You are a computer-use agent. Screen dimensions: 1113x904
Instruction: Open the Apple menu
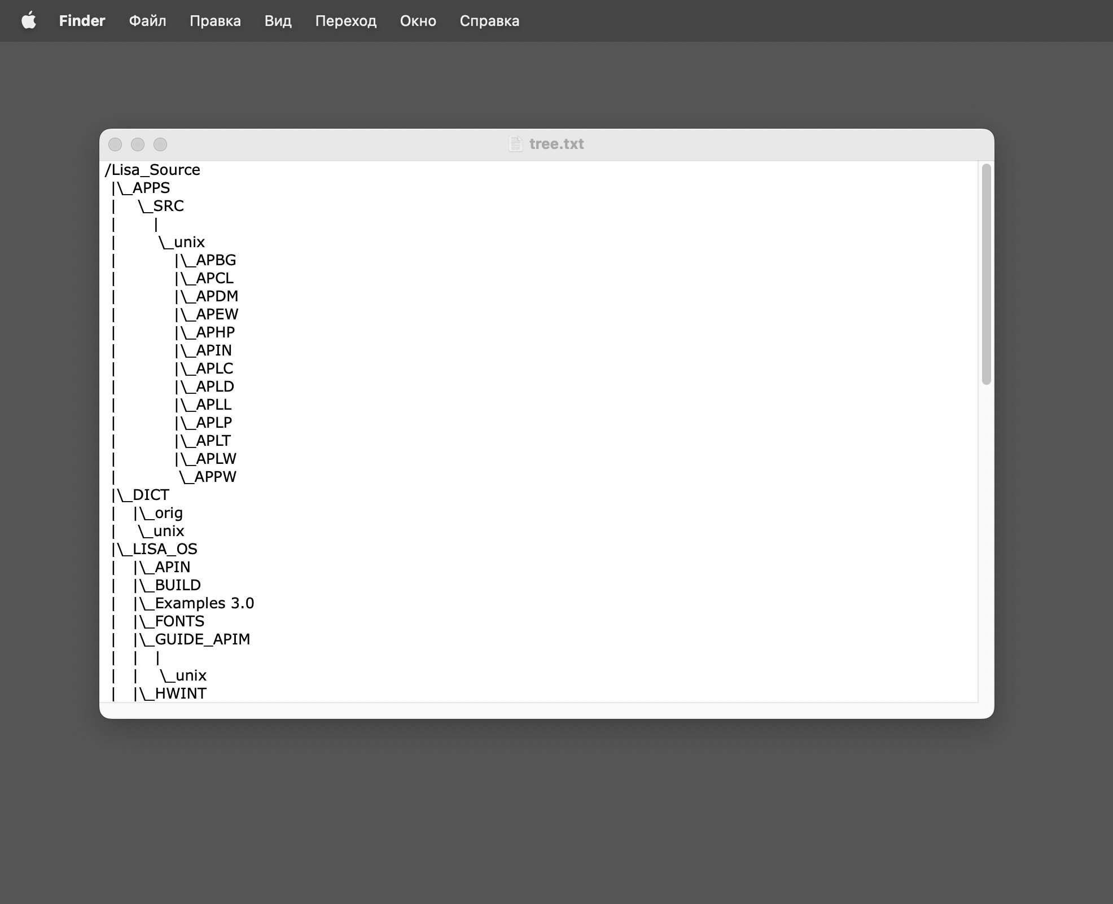pyautogui.click(x=29, y=21)
